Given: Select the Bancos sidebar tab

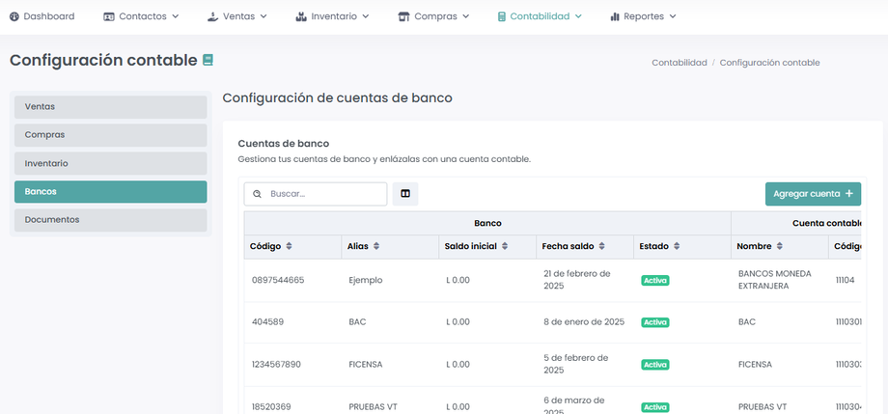Looking at the screenshot, I should click(x=110, y=192).
